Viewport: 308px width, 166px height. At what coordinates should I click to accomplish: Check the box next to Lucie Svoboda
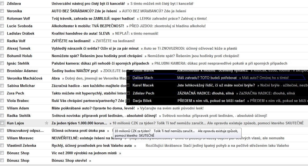click(2, 26)
